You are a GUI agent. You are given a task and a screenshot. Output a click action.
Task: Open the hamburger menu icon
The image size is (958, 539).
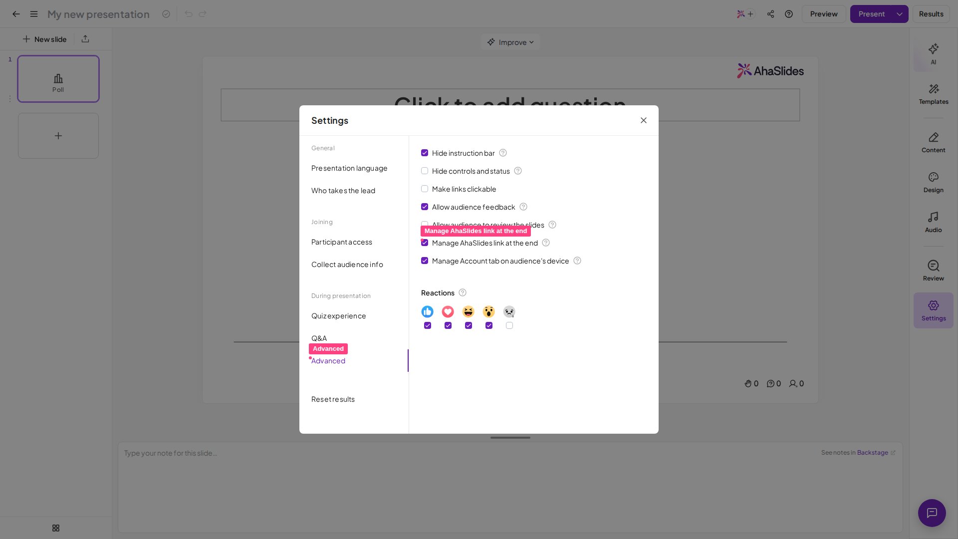click(x=34, y=14)
